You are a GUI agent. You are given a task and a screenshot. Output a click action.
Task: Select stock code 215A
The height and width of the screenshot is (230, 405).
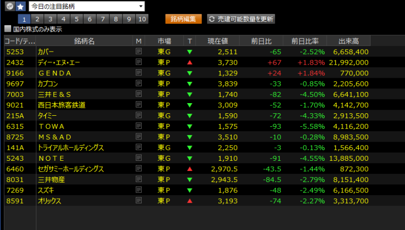[x=15, y=116]
